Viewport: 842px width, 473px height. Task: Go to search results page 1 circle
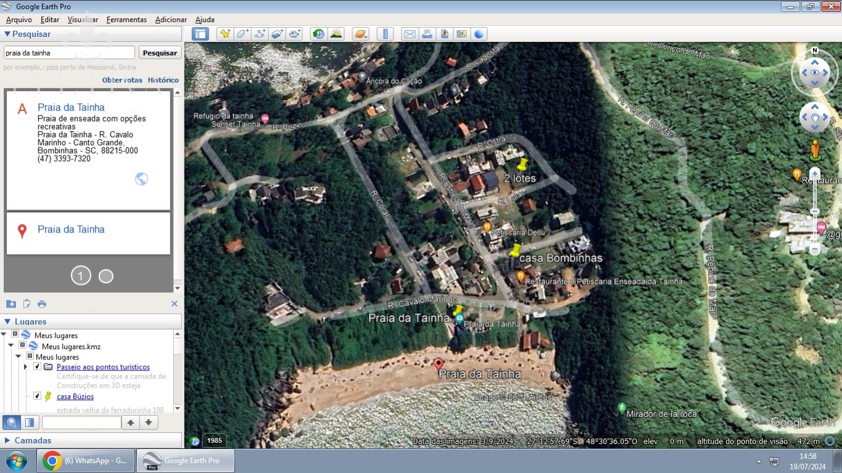(81, 276)
